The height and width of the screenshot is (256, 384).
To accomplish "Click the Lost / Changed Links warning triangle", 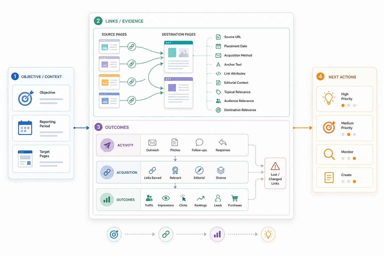I will (x=275, y=166).
